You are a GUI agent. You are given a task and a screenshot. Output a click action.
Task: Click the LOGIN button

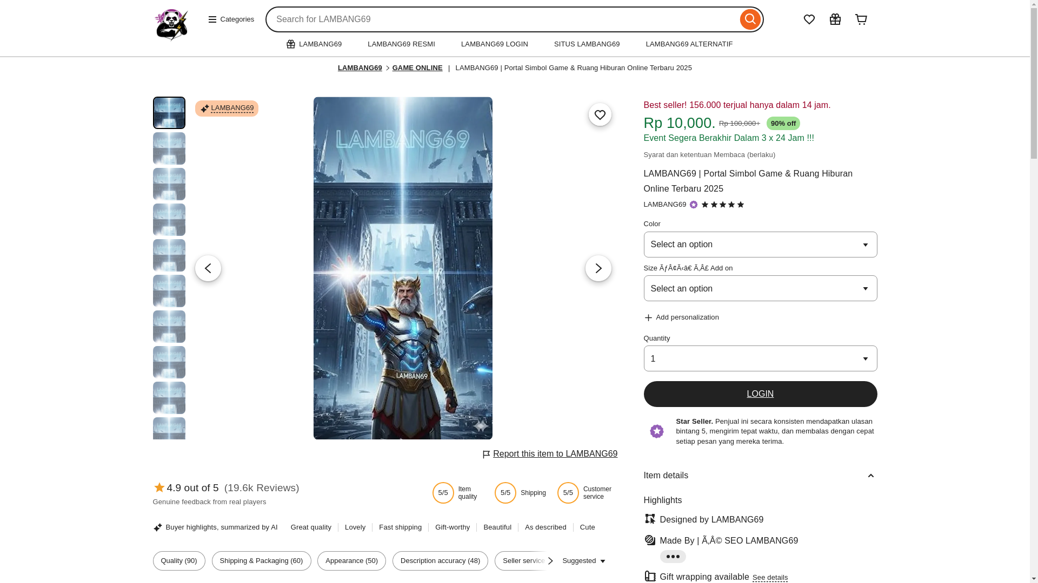coord(760,394)
